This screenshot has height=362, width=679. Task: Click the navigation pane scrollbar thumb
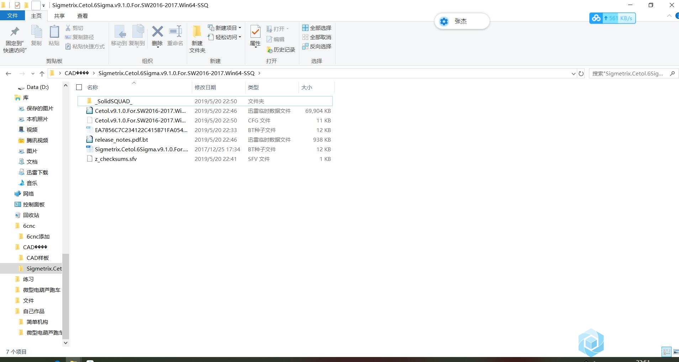pos(65,296)
